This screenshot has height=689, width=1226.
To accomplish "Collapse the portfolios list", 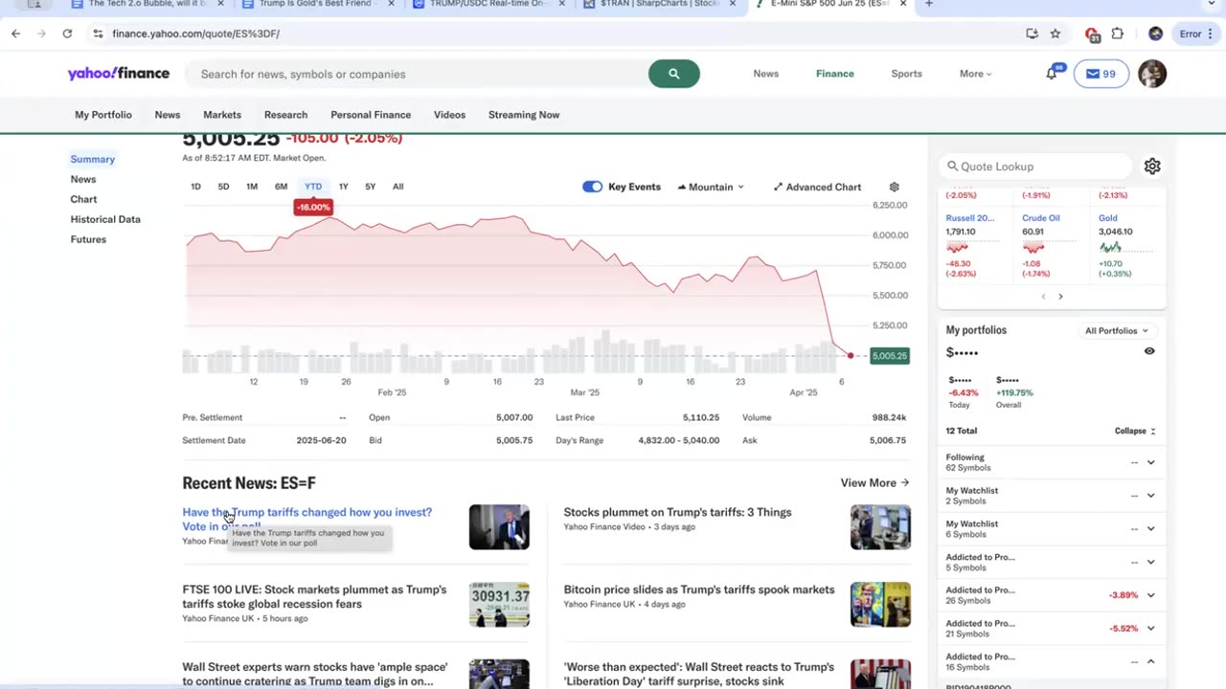I will pos(1135,432).
